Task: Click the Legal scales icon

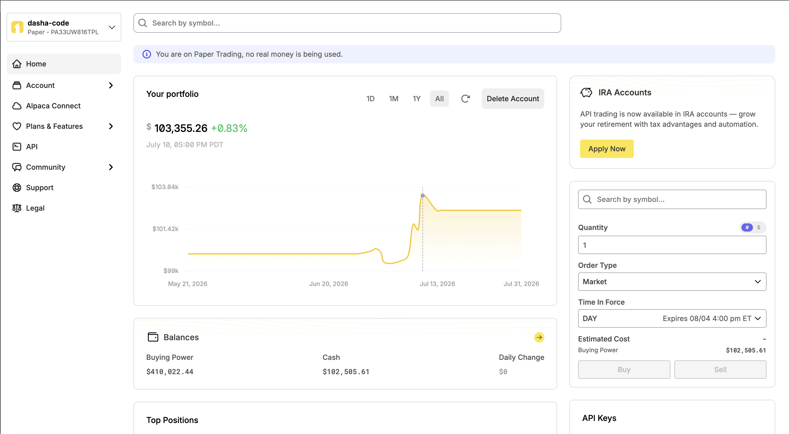Action: [x=17, y=208]
